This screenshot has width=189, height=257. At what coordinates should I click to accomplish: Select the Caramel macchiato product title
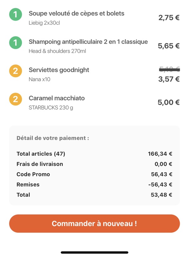pos(57,98)
